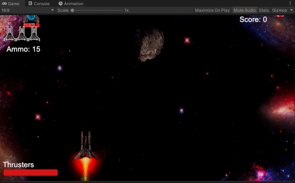The width and height of the screenshot is (295, 183).
Task: Click the player spaceship
Action: [x=86, y=146]
